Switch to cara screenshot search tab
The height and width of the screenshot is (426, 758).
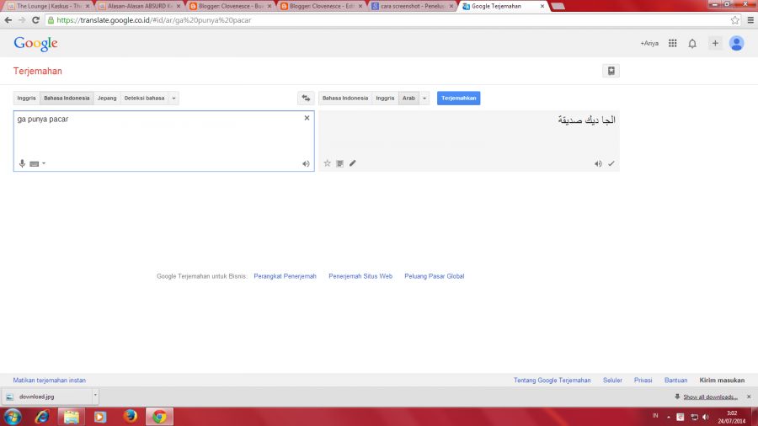click(413, 6)
